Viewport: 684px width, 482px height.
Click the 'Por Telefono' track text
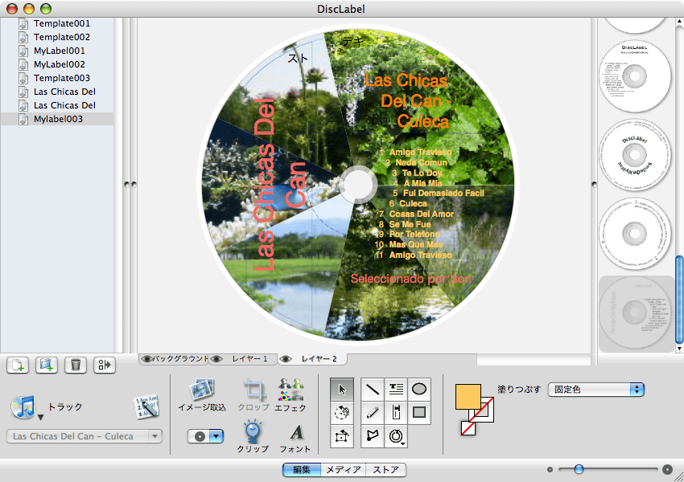(x=414, y=235)
